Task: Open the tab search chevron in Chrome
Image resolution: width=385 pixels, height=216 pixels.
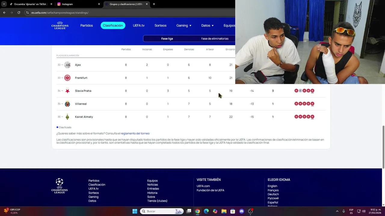Action: pyautogui.click(x=4, y=4)
